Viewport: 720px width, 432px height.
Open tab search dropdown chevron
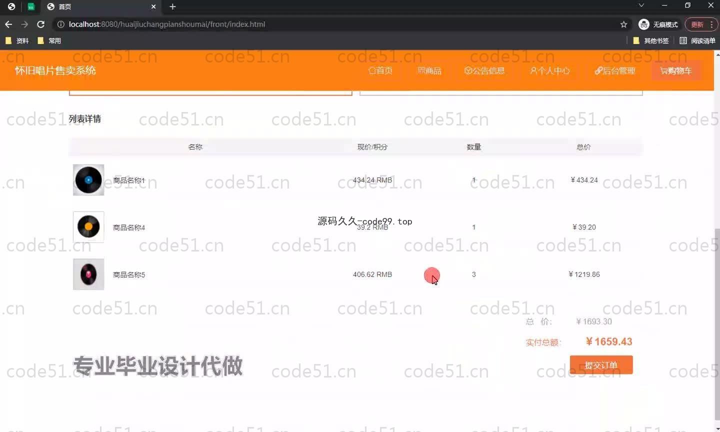[641, 5]
